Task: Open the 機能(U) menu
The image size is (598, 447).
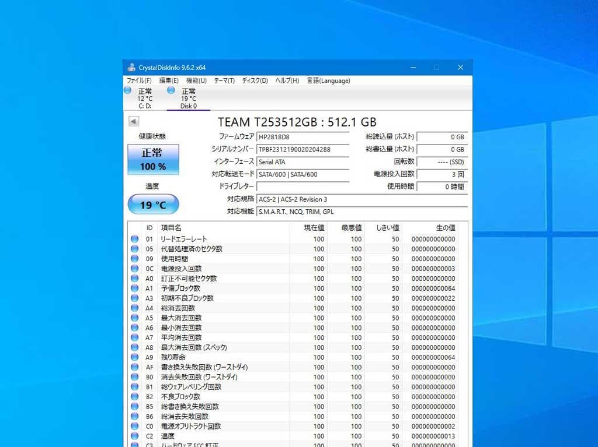Action: (195, 80)
